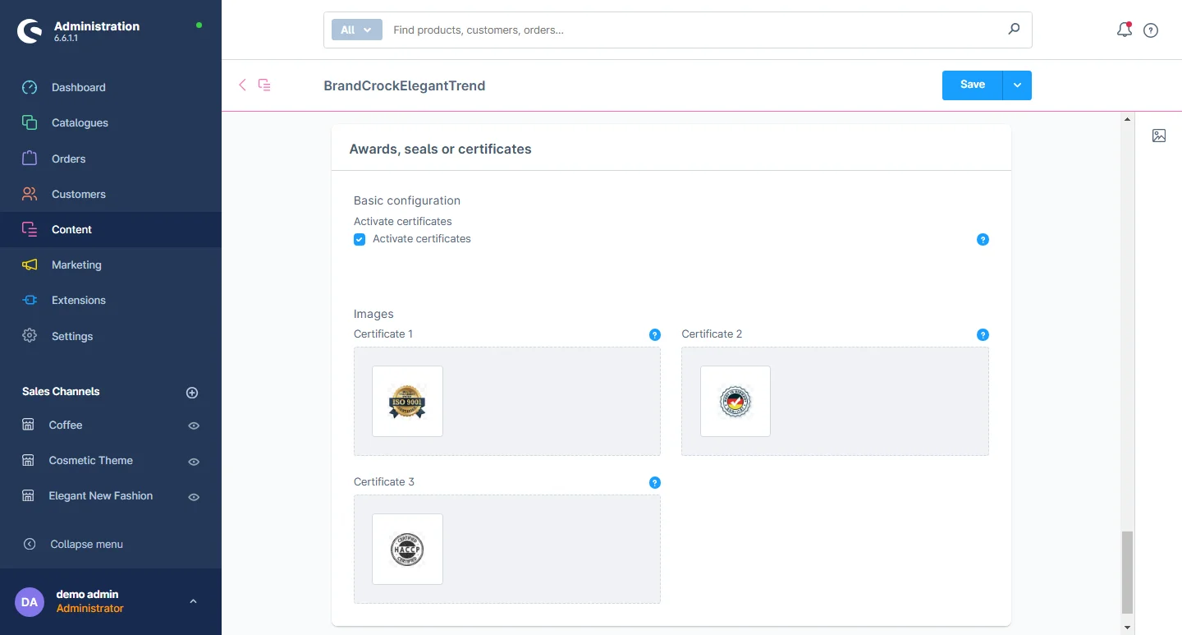
Task: Click Collapse menu in the sidebar
Action: (x=86, y=544)
